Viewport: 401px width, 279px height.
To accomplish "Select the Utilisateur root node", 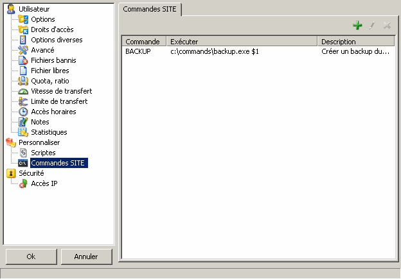I will [x=34, y=9].
